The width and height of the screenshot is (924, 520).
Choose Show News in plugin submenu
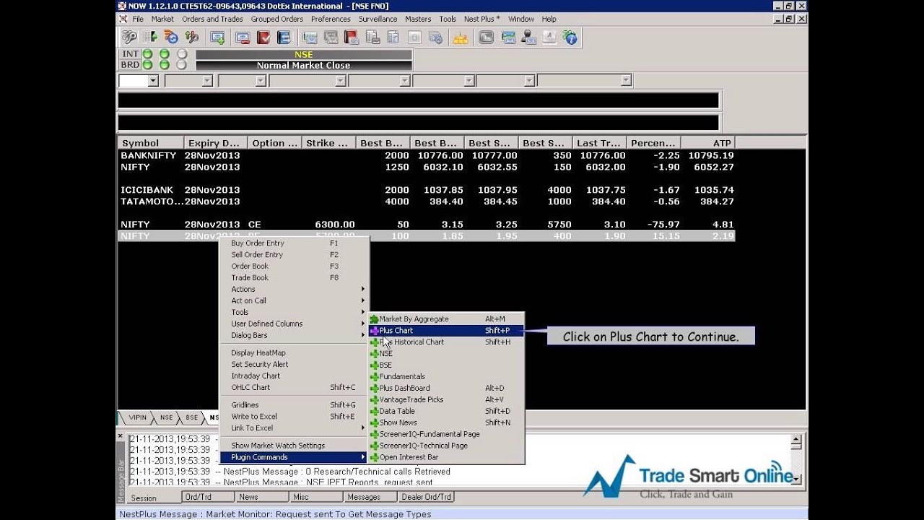pyautogui.click(x=445, y=423)
